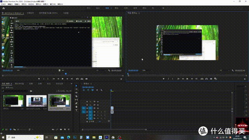
Task: Play the Source monitor clip
Action: click(x=63, y=79)
